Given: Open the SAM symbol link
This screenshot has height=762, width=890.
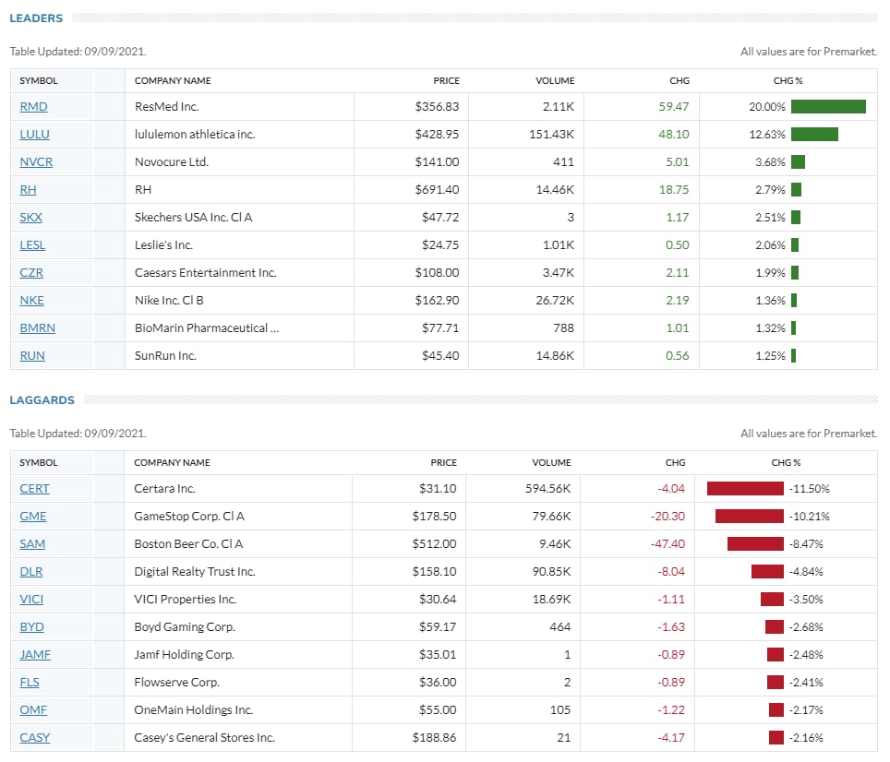Looking at the screenshot, I should point(32,544).
